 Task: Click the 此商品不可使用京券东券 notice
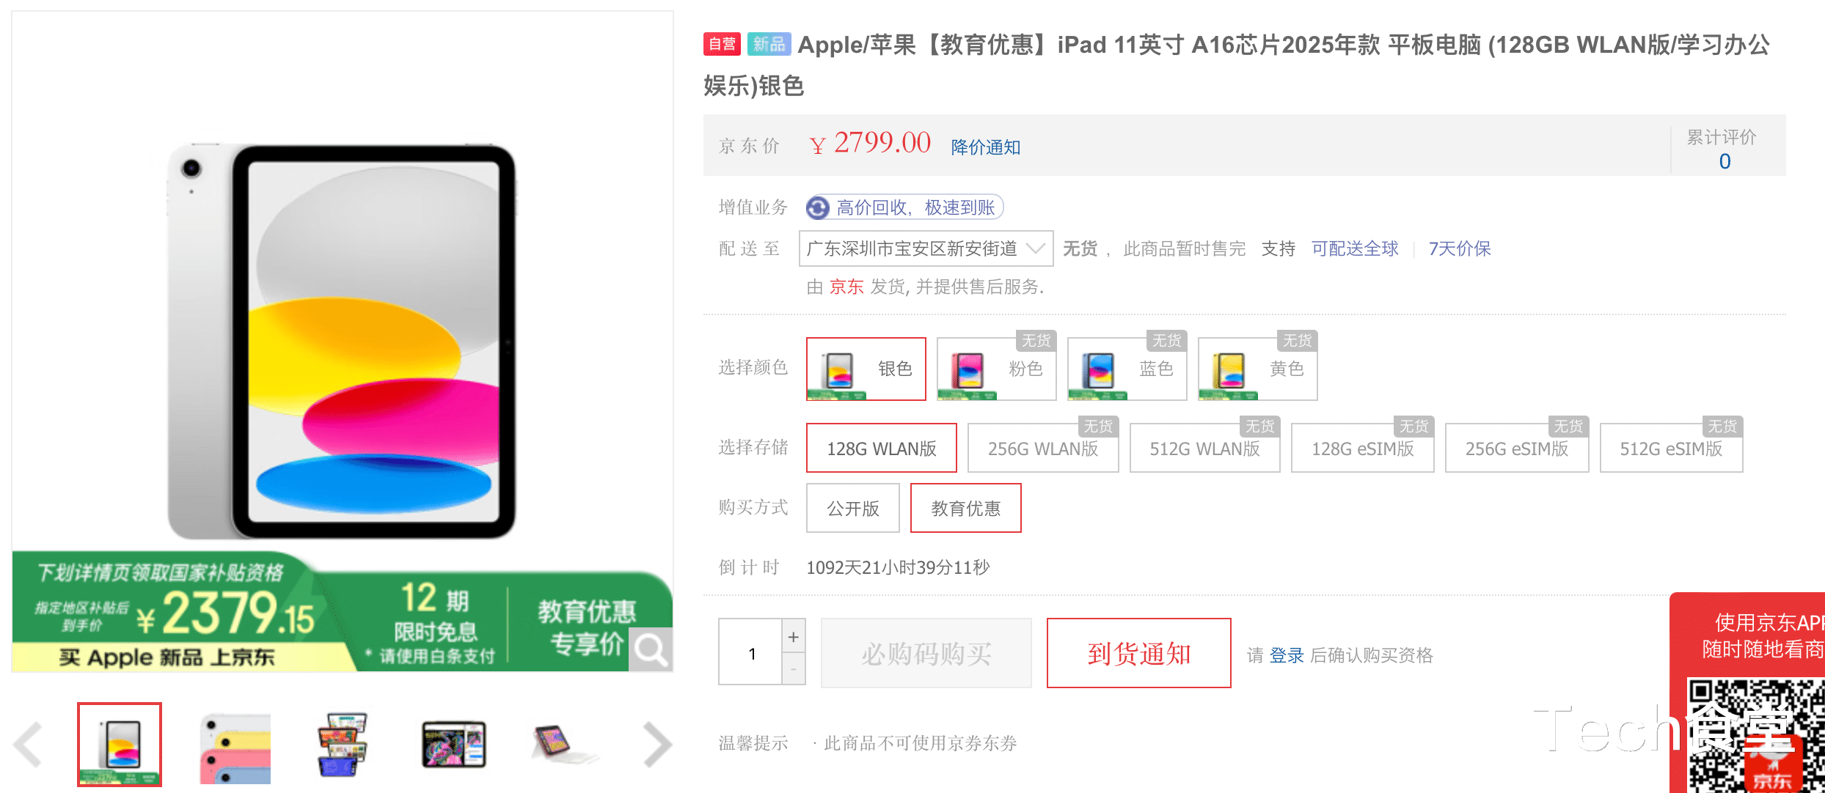coord(920,743)
